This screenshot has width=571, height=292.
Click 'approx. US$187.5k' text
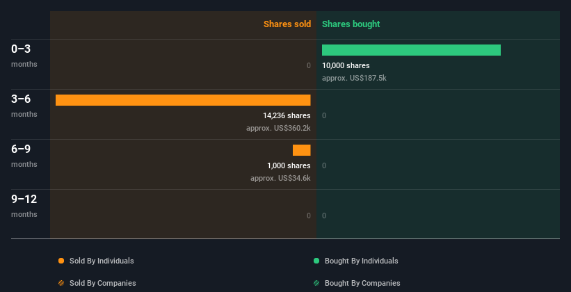coord(354,79)
